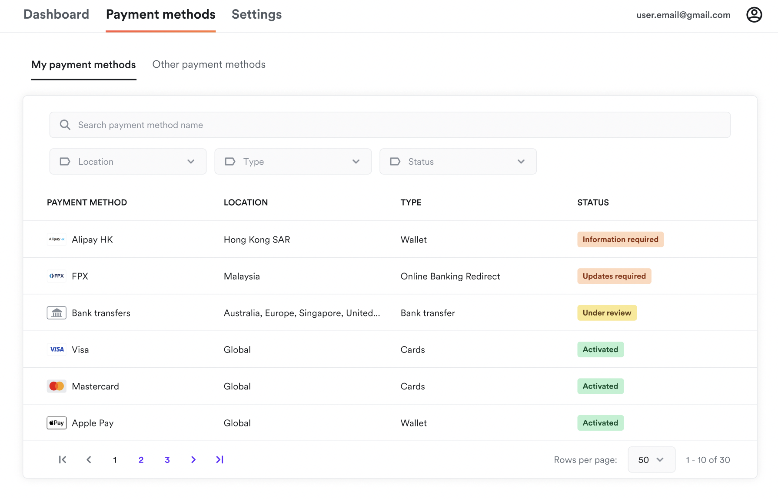This screenshot has height=499, width=778.
Task: Expand the Status filter dropdown
Action: coord(458,162)
